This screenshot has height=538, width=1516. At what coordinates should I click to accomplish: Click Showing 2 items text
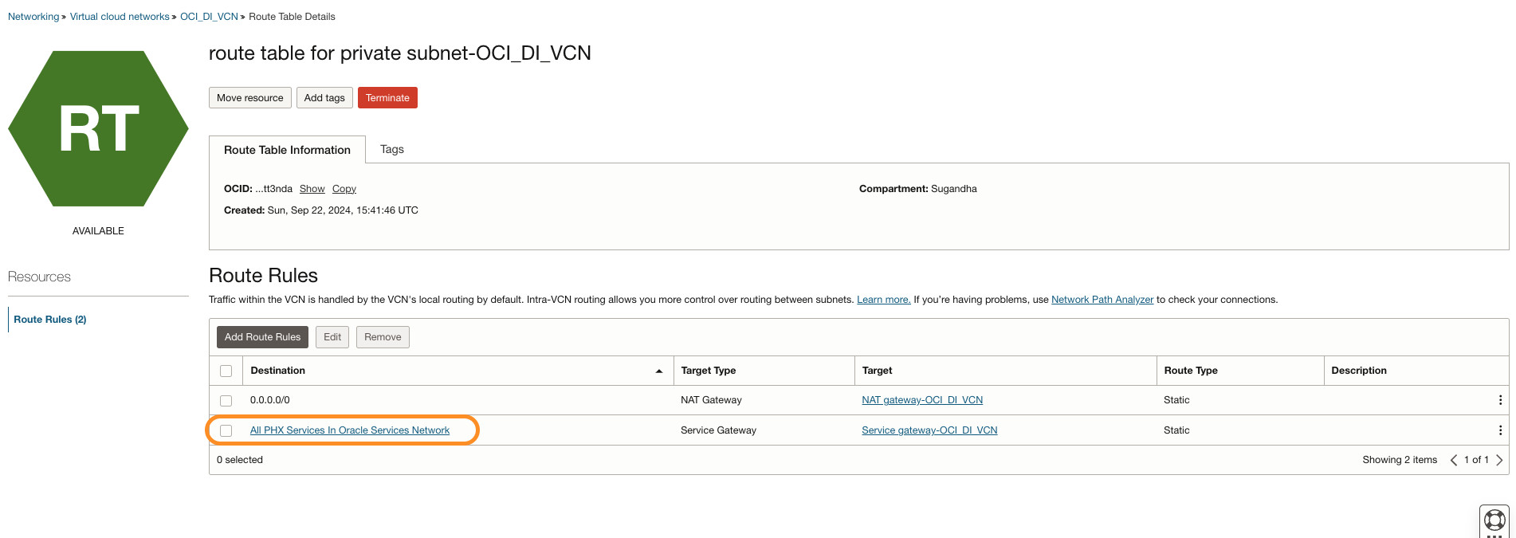pyautogui.click(x=1400, y=460)
